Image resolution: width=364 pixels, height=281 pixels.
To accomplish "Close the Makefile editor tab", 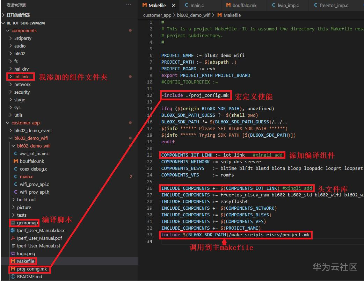I will coord(173,5).
